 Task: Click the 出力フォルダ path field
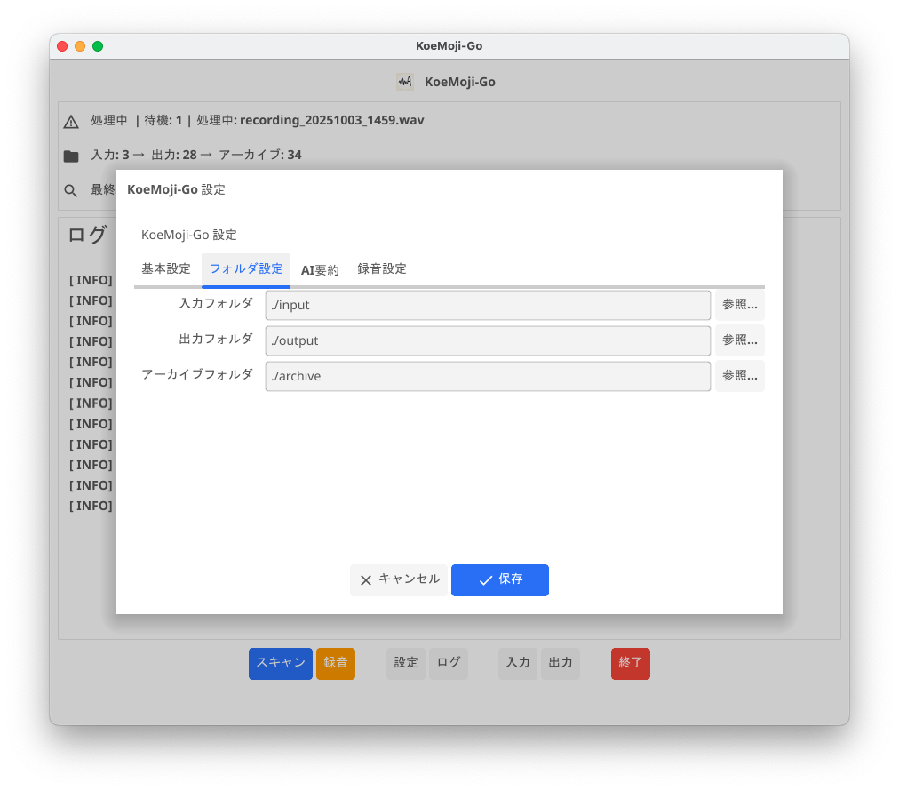click(x=488, y=340)
